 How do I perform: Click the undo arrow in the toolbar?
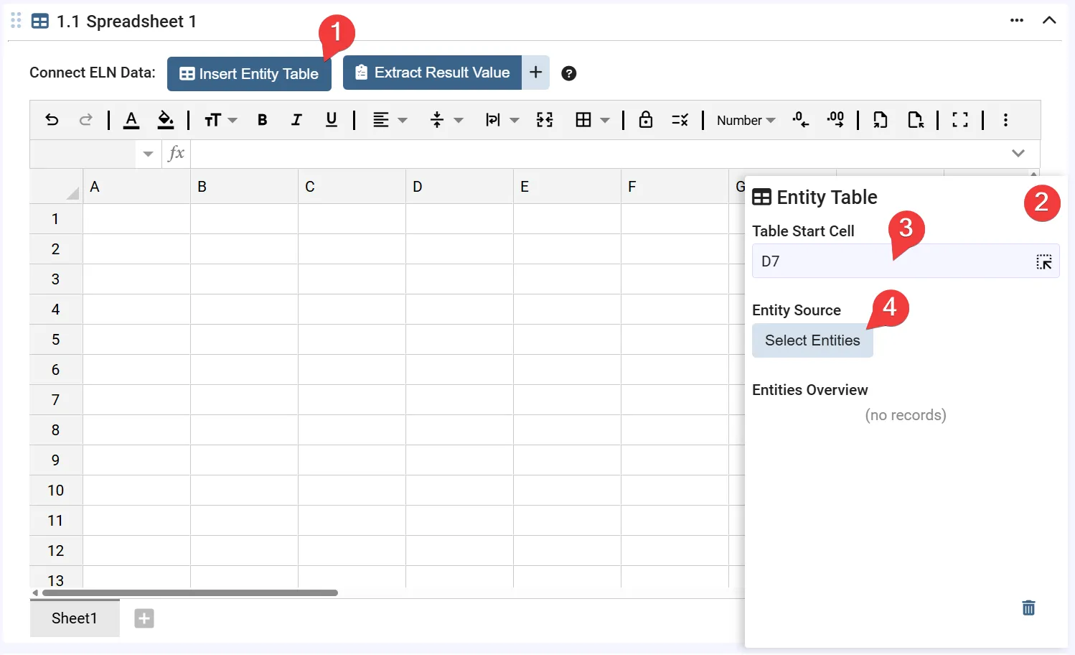coord(52,120)
